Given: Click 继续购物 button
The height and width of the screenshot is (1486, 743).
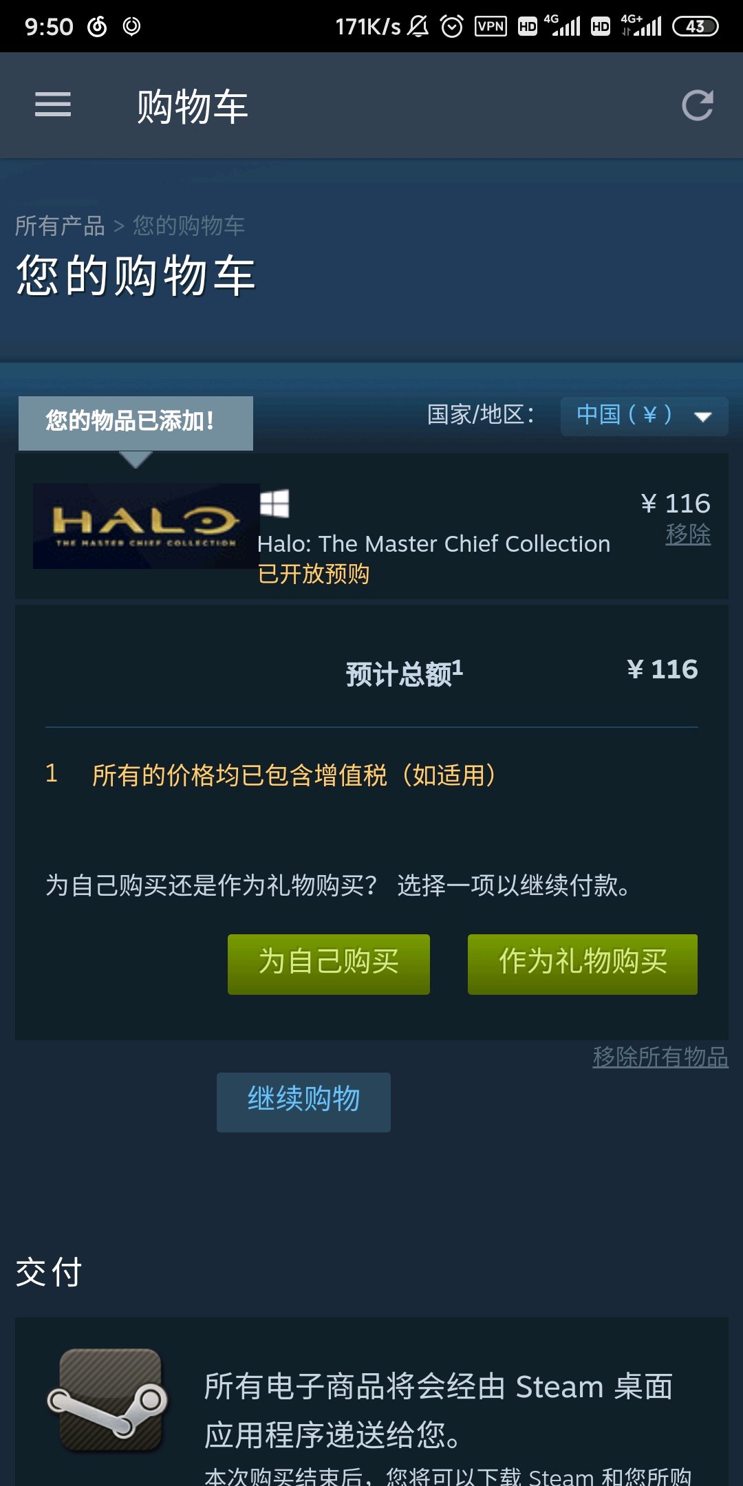Looking at the screenshot, I should [x=303, y=1102].
